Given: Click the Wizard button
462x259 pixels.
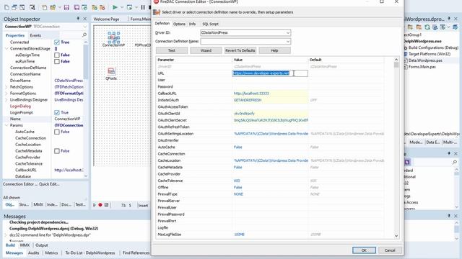Looking at the screenshot, I should pyautogui.click(x=206, y=50).
